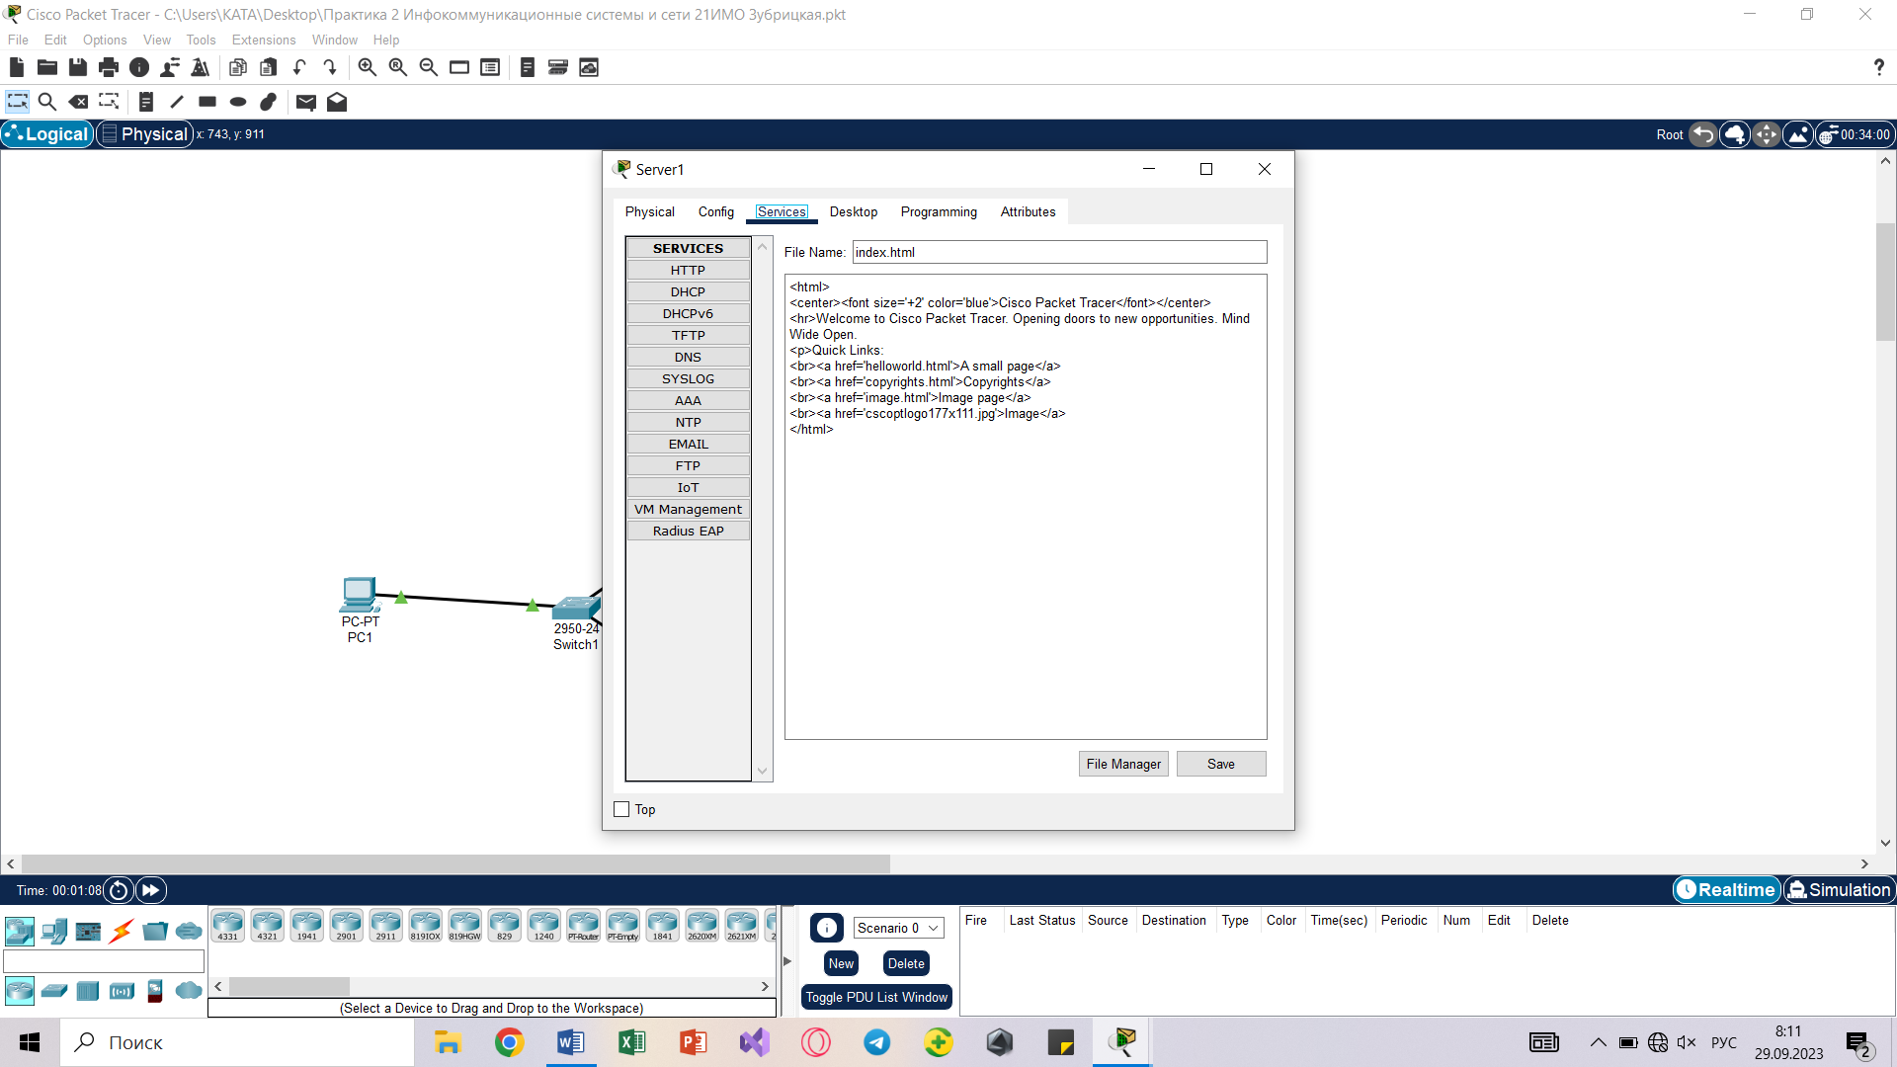Select End Devices category icon
The width and height of the screenshot is (1897, 1067).
[x=54, y=931]
